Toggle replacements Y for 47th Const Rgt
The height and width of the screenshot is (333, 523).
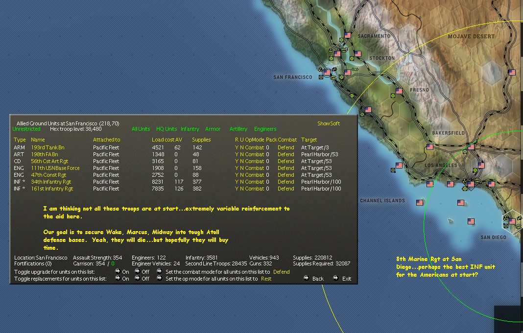pos(237,175)
